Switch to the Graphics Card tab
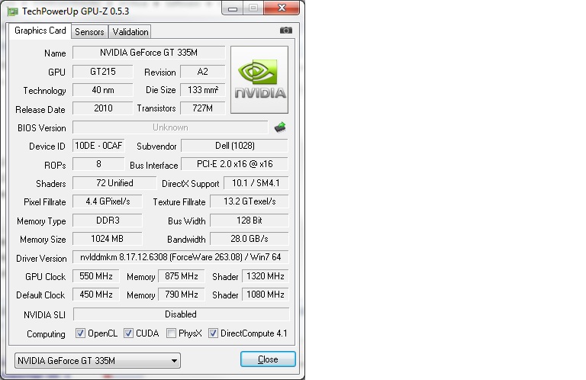Image resolution: width=586 pixels, height=380 pixels. coord(40,31)
